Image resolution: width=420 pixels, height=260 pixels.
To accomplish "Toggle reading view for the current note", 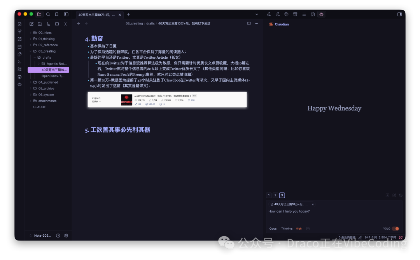I will pyautogui.click(x=248, y=23).
